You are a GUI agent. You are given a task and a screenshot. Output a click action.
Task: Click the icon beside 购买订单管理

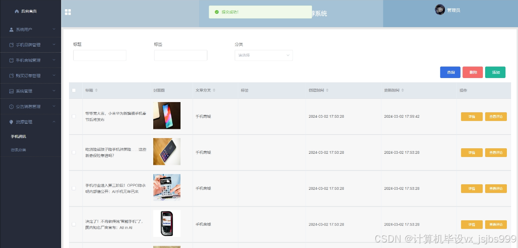(11, 76)
